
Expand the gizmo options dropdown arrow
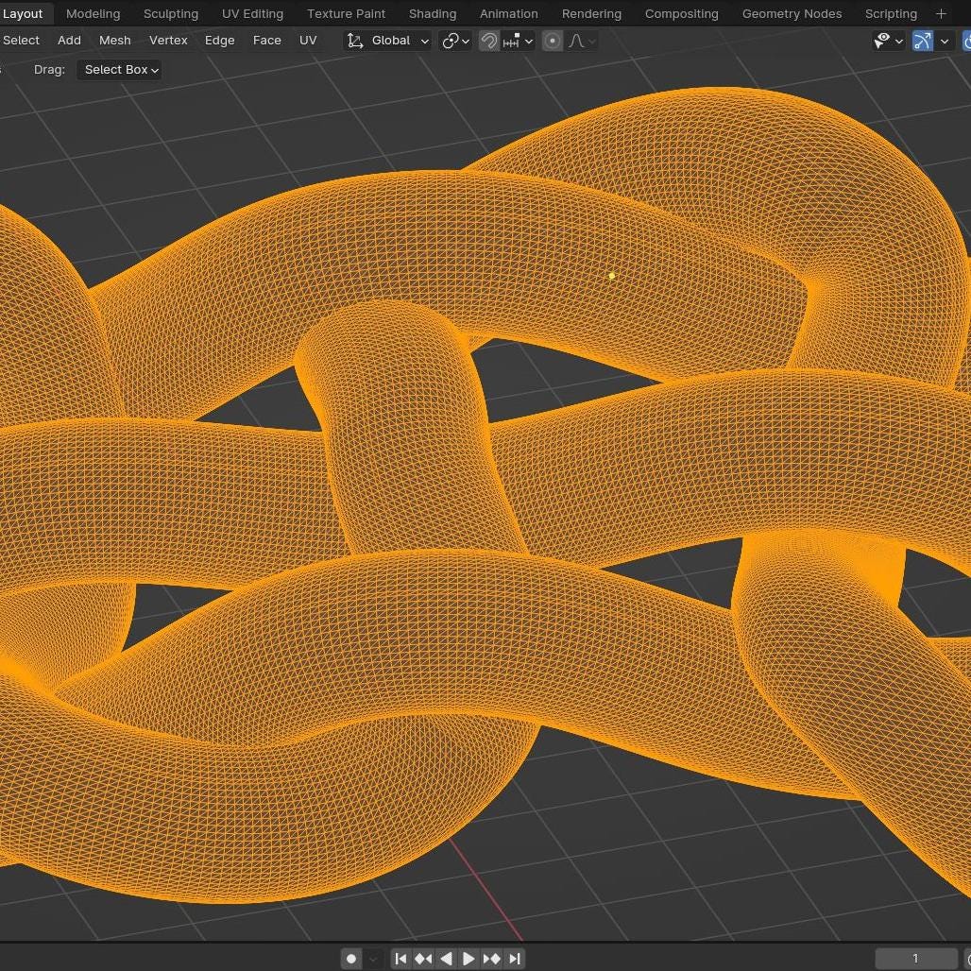tap(945, 41)
